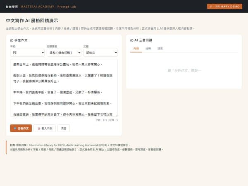This screenshot has height=186, width=248.
Task: Open the genre dropdown showing 記敘文
Action: pyautogui.click(x=100, y=52)
